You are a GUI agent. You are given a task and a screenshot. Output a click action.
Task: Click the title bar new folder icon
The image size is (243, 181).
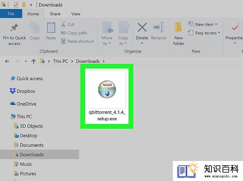[24, 5]
